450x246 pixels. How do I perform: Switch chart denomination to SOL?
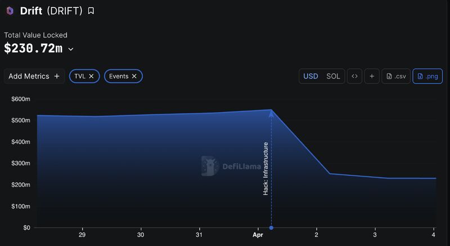[x=333, y=76]
